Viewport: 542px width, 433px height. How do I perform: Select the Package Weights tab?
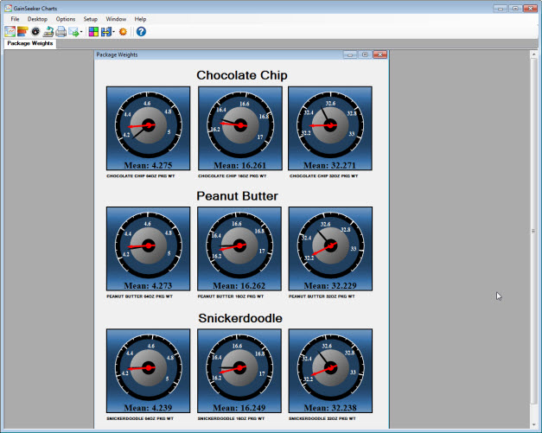30,43
